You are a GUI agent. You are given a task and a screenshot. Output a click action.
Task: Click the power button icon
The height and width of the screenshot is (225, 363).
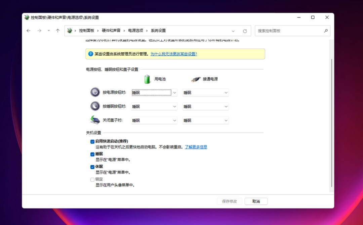[95, 92]
